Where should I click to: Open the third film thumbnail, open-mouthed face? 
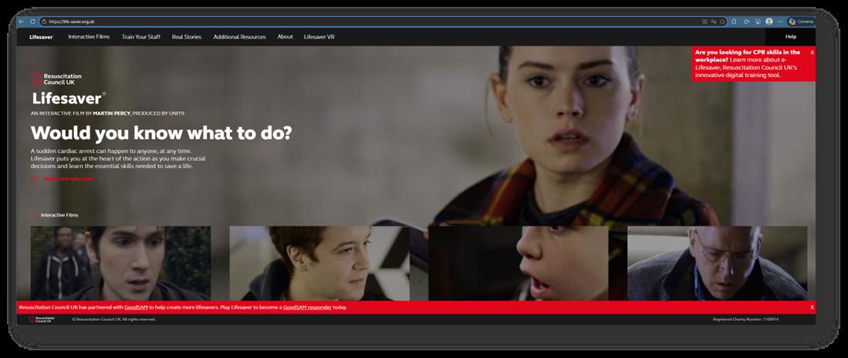519,263
